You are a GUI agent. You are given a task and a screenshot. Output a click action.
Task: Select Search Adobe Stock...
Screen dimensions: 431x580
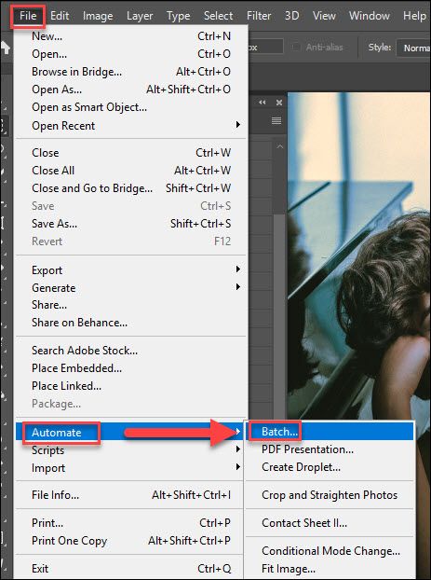coord(130,351)
